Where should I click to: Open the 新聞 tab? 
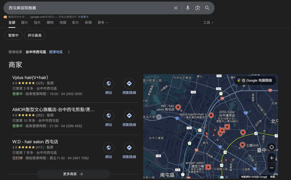click(x=88, y=23)
